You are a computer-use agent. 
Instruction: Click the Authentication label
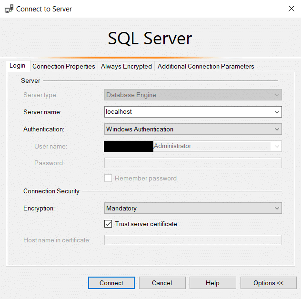click(44, 129)
